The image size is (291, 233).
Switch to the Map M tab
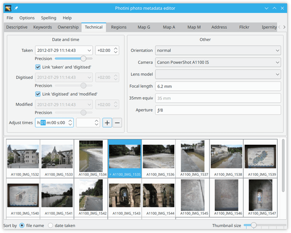point(194,27)
